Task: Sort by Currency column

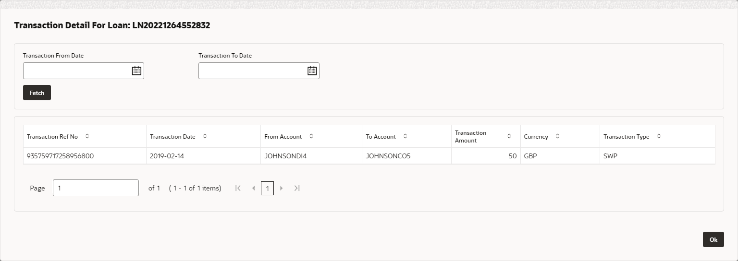Action: click(557, 136)
